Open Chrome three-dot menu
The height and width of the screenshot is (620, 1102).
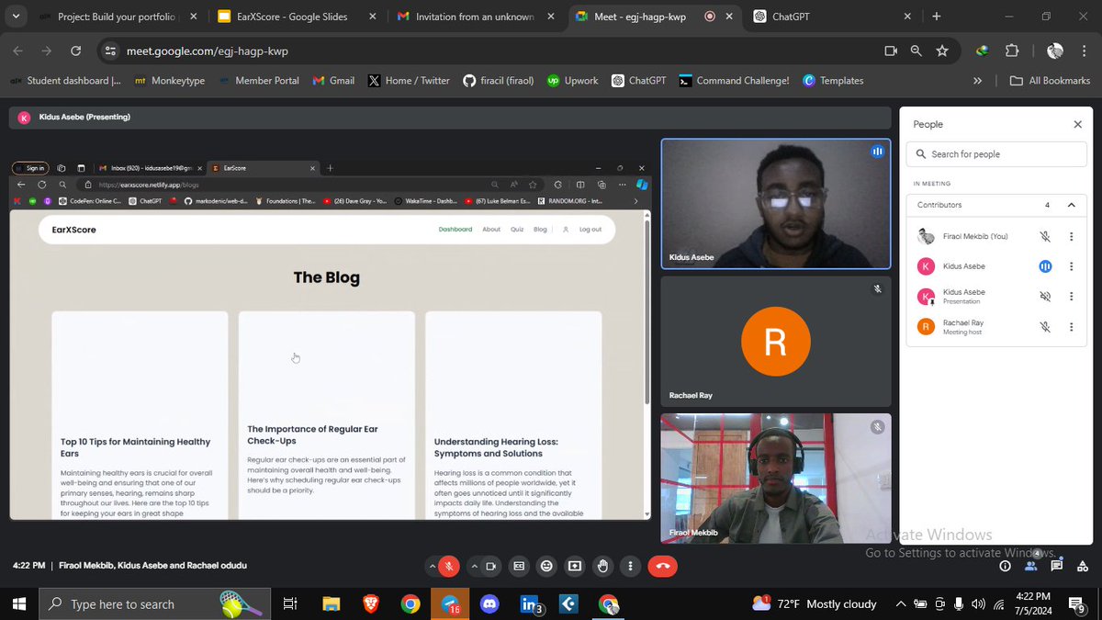pos(1085,51)
